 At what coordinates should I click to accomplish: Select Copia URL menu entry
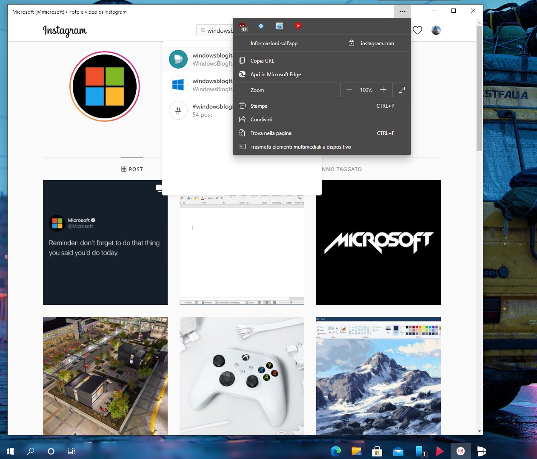(x=322, y=61)
